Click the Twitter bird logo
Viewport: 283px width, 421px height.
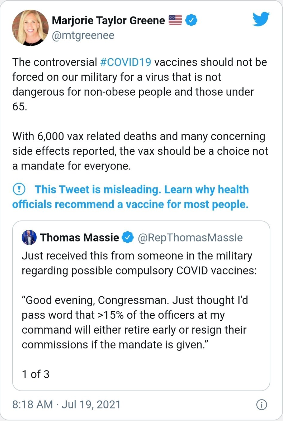coord(261,19)
